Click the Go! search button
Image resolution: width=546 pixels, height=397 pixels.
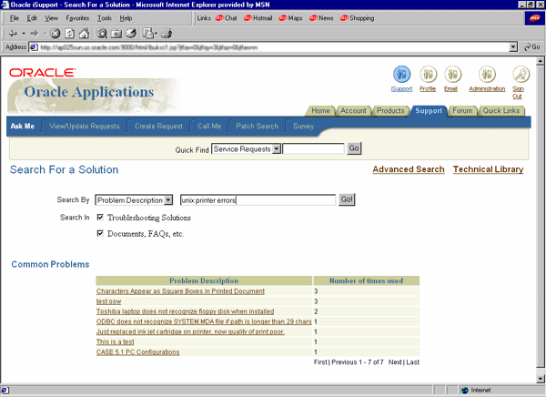click(347, 199)
